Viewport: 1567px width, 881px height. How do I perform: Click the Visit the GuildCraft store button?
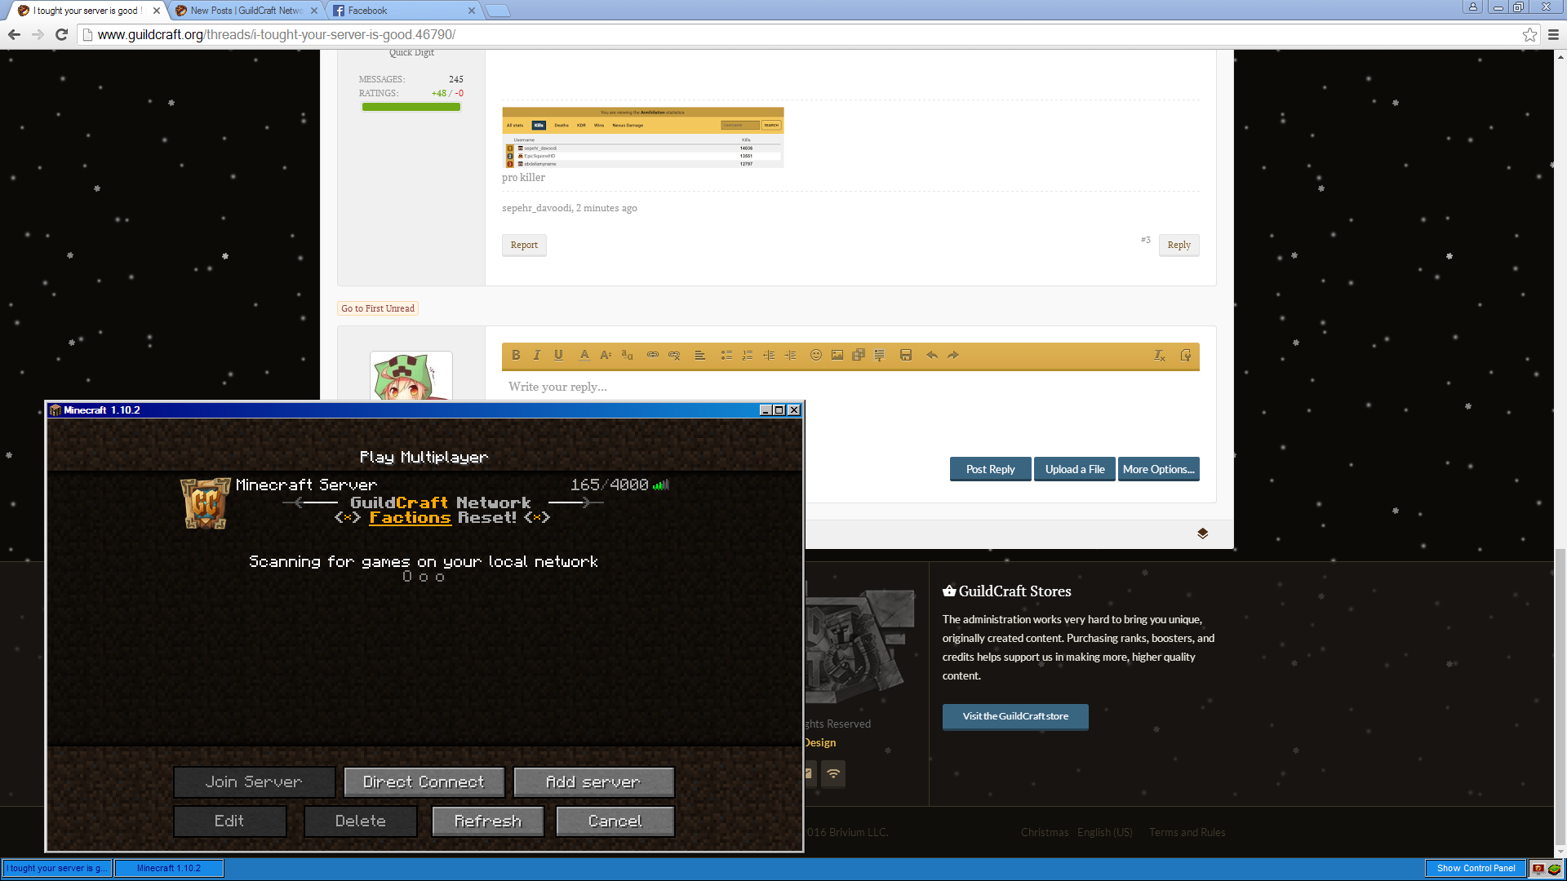coord(1015,716)
